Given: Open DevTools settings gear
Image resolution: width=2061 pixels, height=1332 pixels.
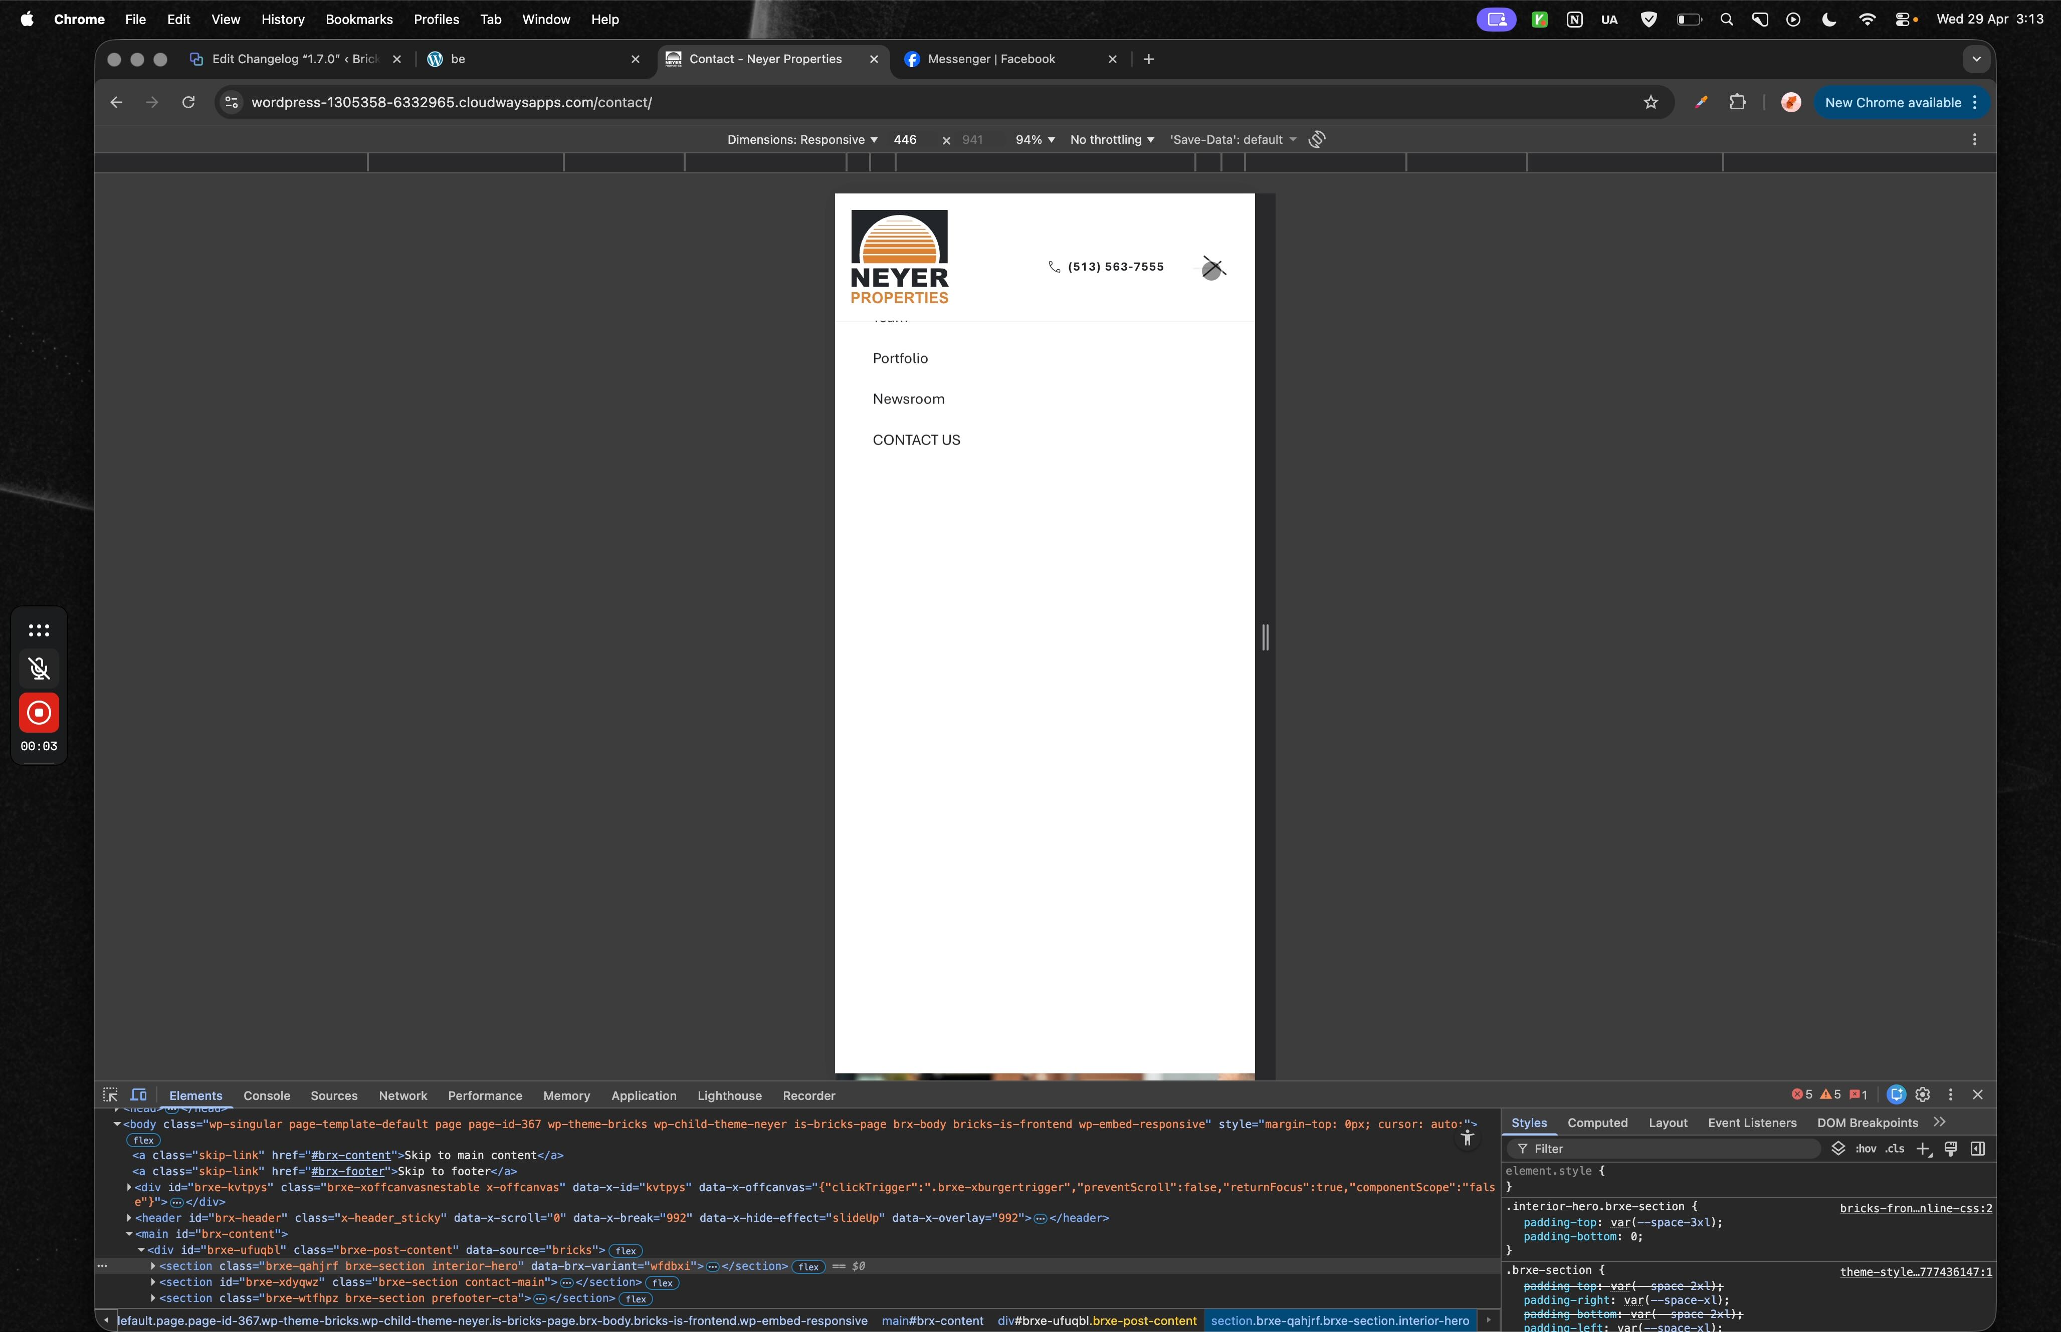Looking at the screenshot, I should 1922,1095.
